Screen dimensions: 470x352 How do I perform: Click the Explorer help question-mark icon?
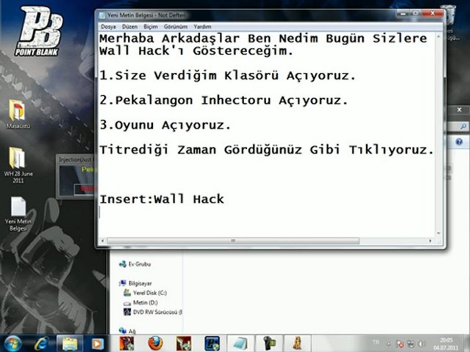459,142
